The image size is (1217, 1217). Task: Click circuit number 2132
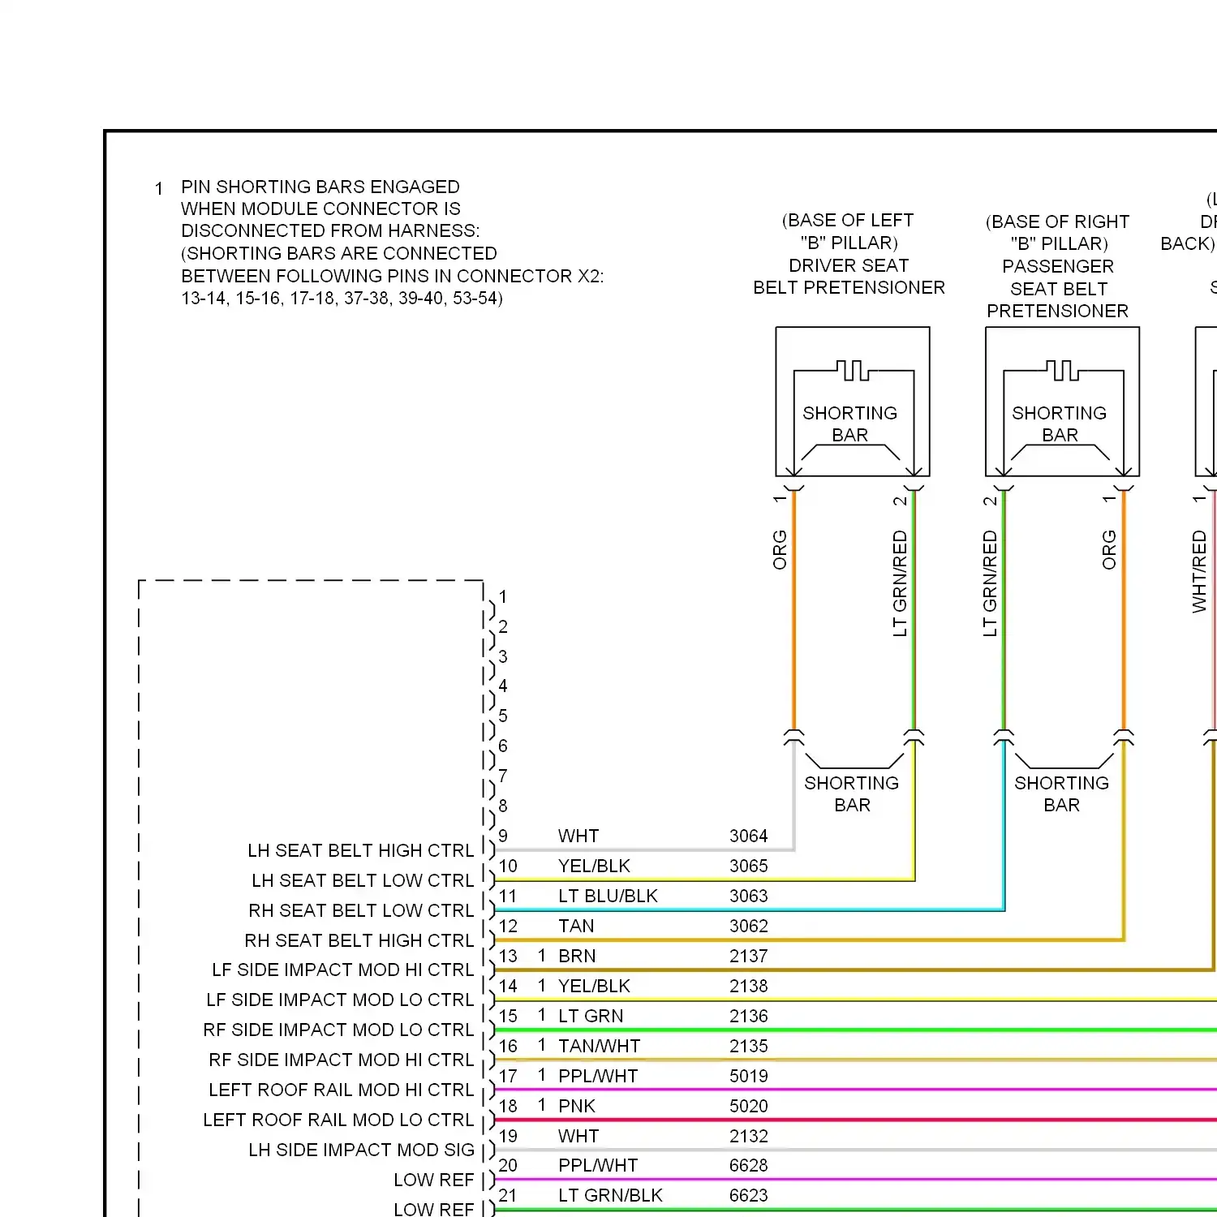(x=748, y=1136)
